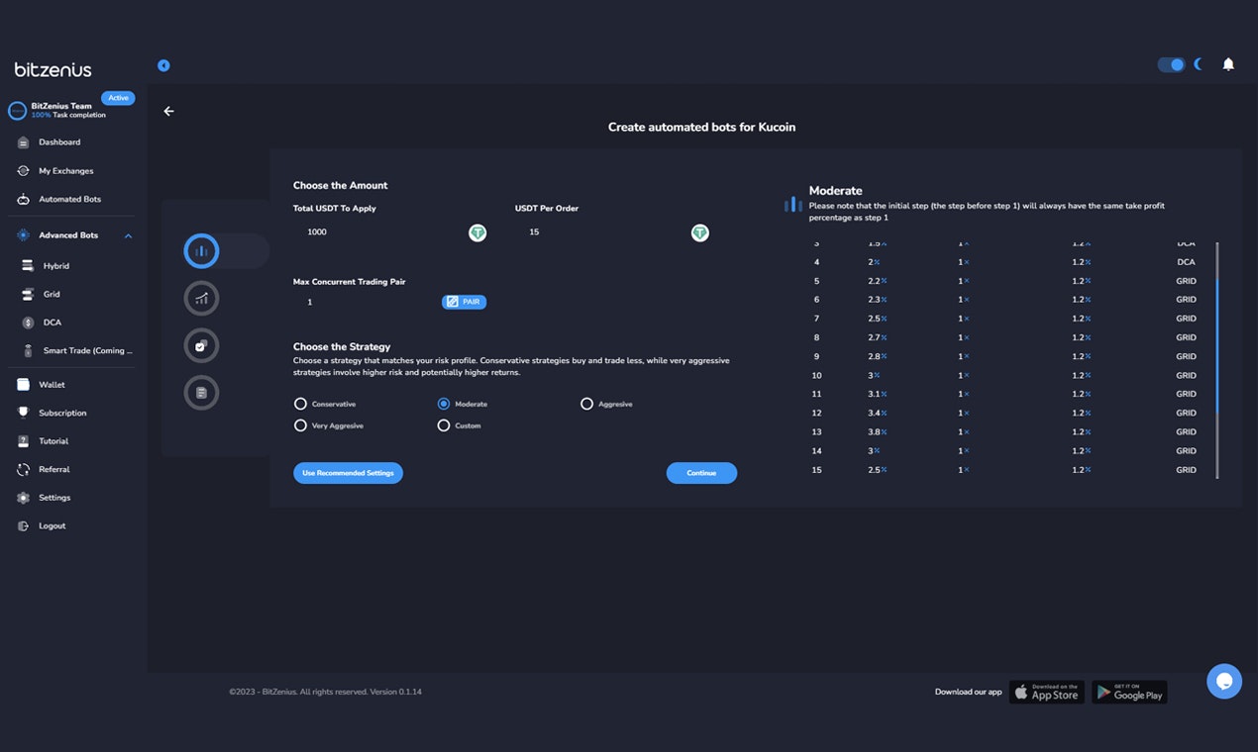The image size is (1258, 752).
Task: Select the Moderate strategy
Action: [x=444, y=404]
